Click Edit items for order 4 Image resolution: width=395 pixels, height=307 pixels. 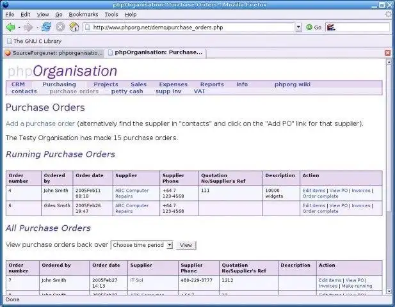click(x=314, y=191)
